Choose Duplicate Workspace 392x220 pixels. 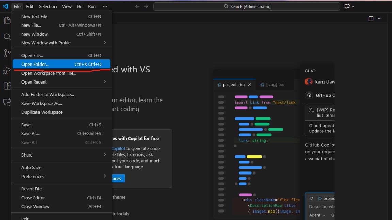62,112
